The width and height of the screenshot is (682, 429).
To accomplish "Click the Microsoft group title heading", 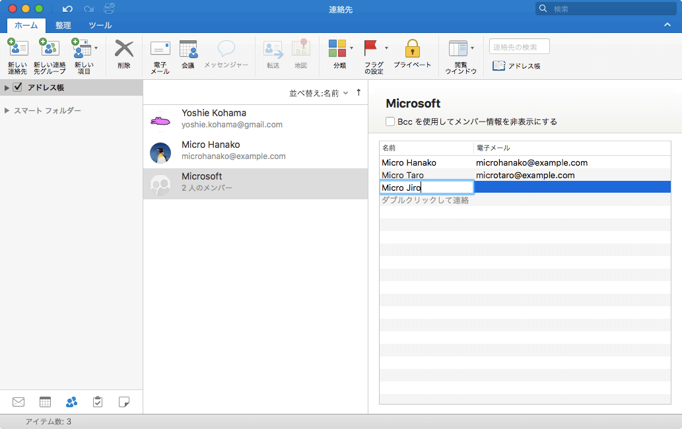I will (x=413, y=104).
